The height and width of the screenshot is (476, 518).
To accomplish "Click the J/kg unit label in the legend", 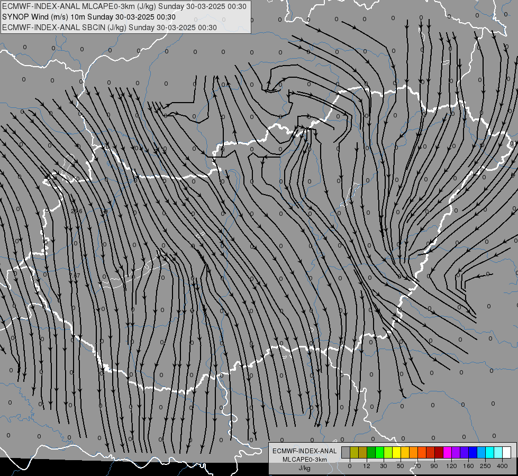I will point(305,468).
